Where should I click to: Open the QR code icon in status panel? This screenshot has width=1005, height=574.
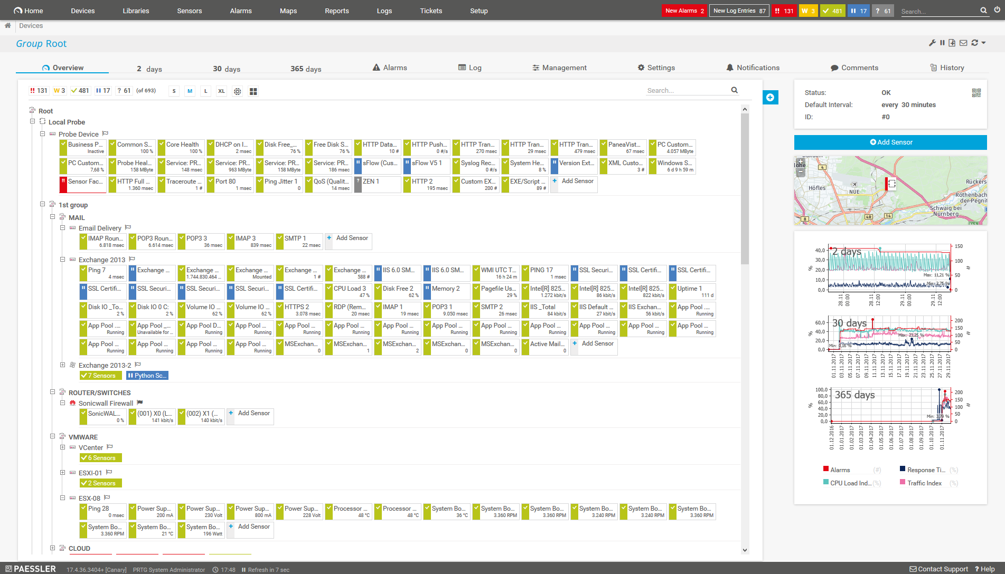coord(976,92)
